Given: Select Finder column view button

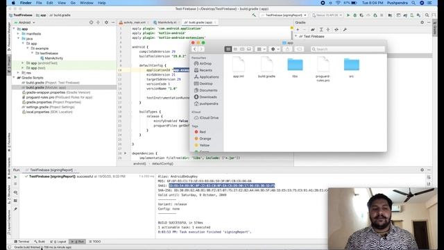Looking at the screenshot, I should [242, 49].
